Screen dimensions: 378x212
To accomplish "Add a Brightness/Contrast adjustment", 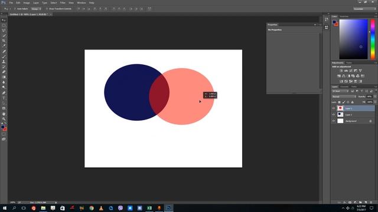I will point(341,71).
